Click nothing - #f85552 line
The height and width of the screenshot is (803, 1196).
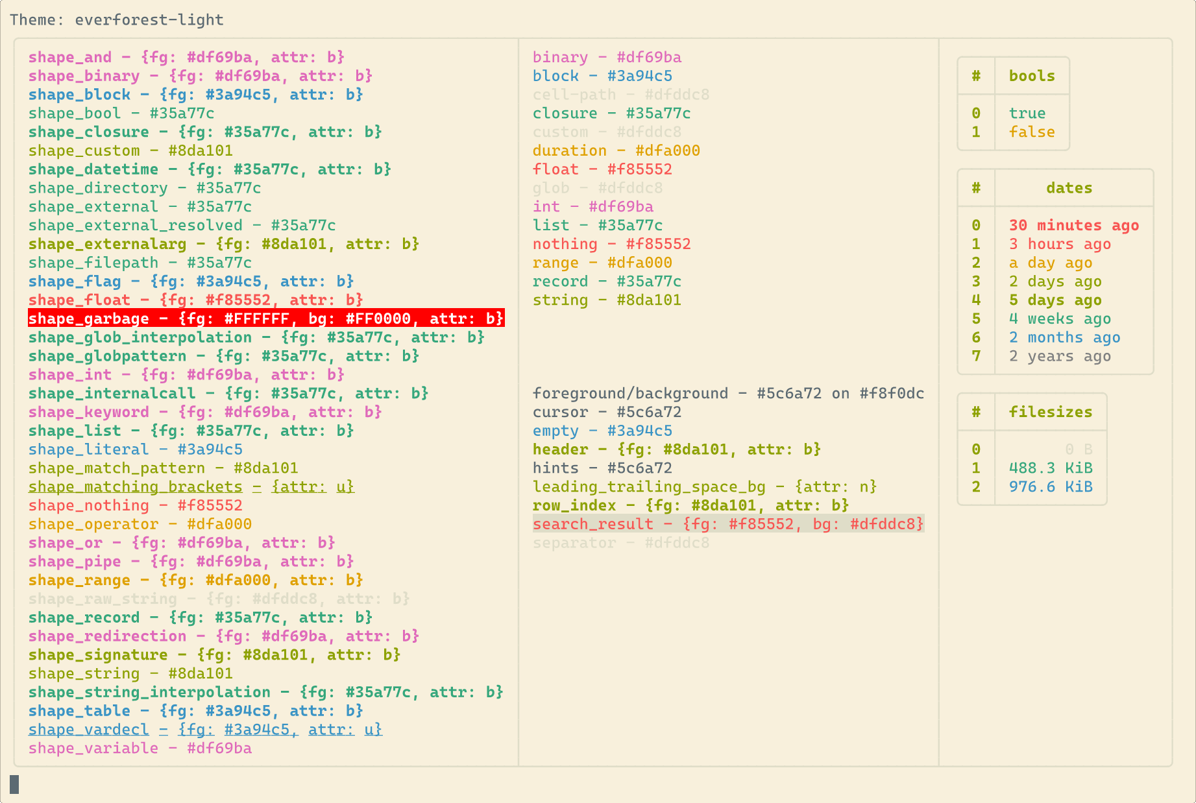click(612, 245)
